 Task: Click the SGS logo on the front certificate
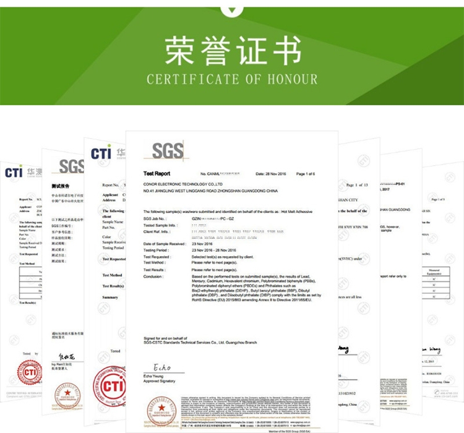click(x=168, y=151)
